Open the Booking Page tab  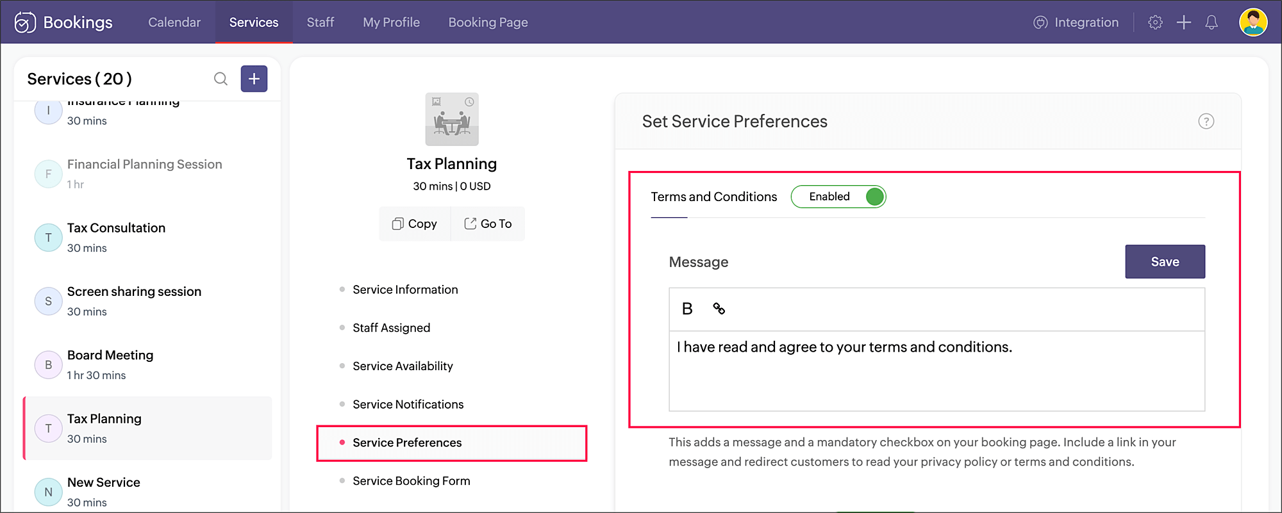488,22
